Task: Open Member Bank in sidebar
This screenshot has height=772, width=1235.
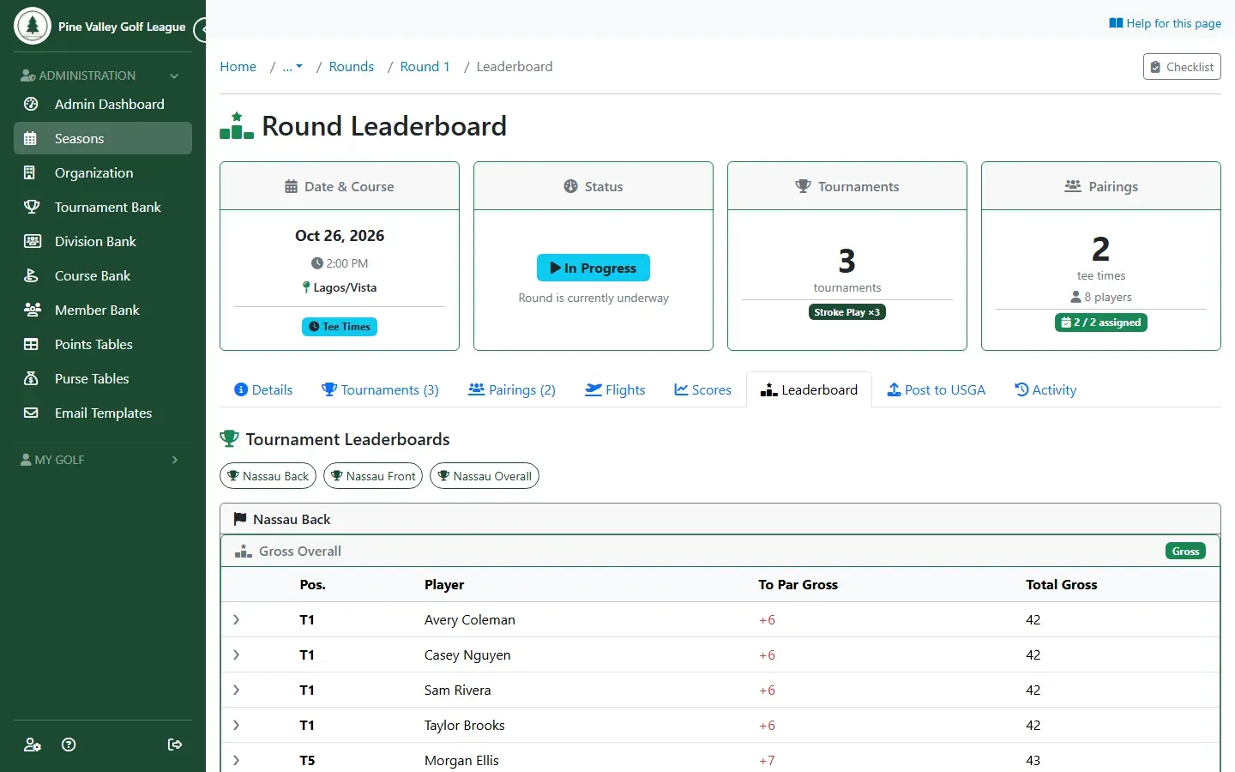Action: (x=103, y=310)
